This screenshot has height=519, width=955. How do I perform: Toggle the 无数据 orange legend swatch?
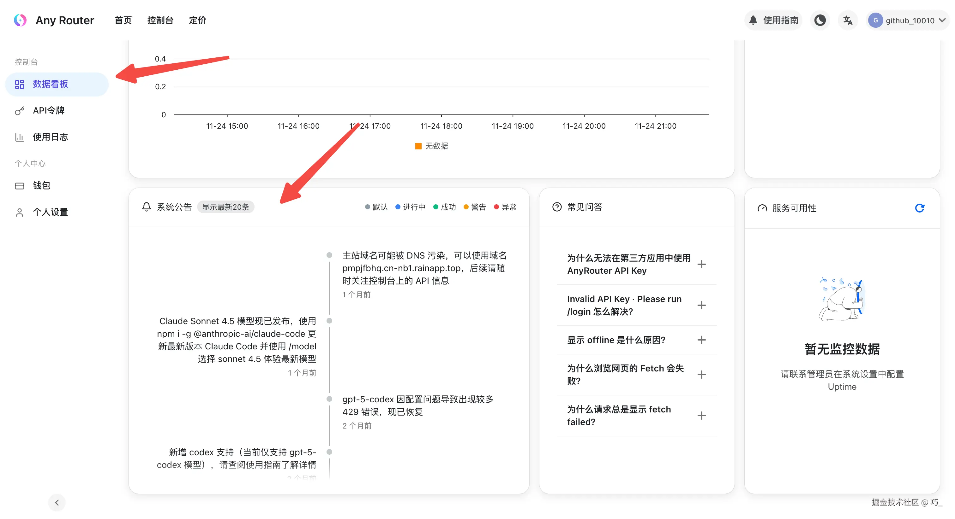click(x=418, y=146)
